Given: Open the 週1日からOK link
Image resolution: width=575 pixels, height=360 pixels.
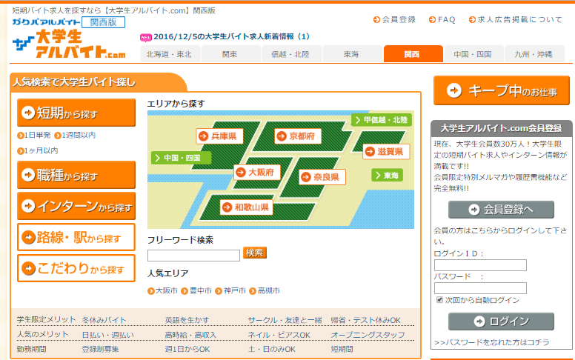Looking at the screenshot, I should (x=187, y=349).
